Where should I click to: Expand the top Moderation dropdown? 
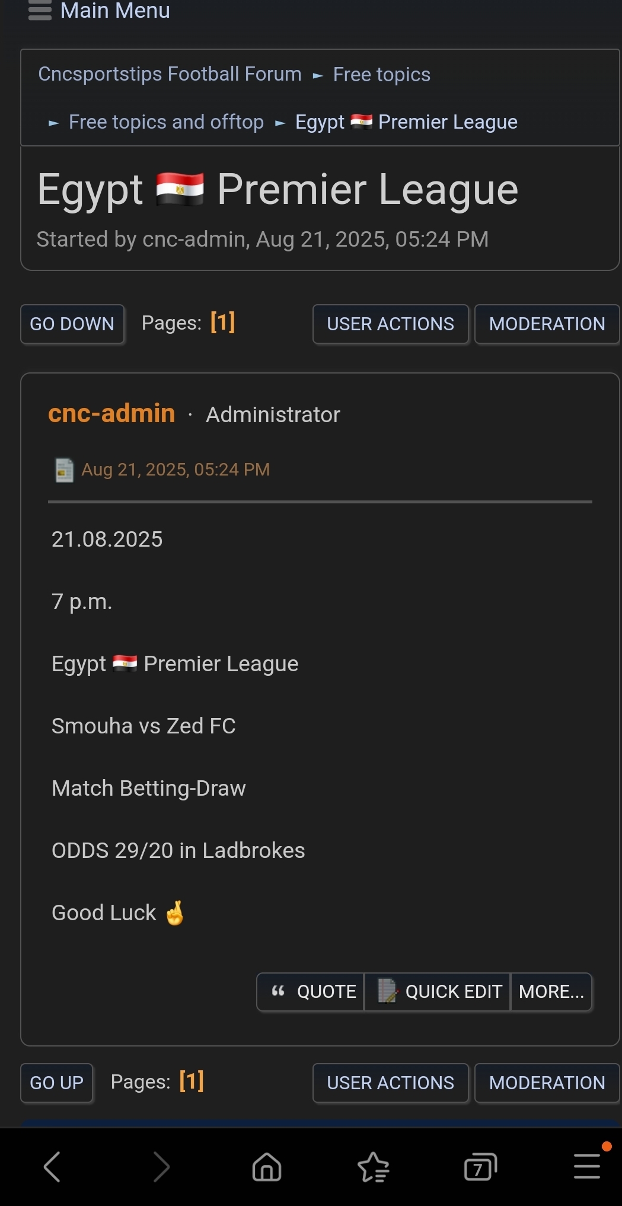coord(547,324)
